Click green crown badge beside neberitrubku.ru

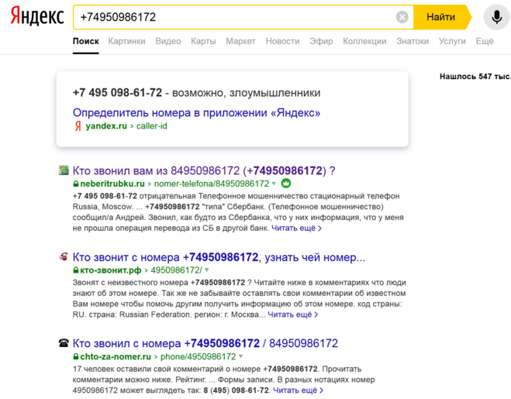click(x=286, y=184)
